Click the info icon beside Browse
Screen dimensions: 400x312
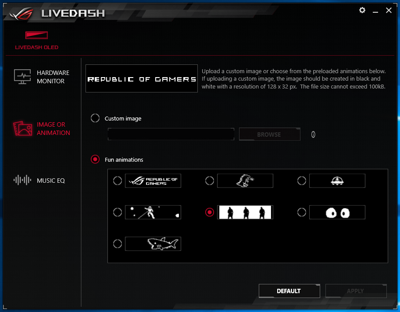click(313, 135)
